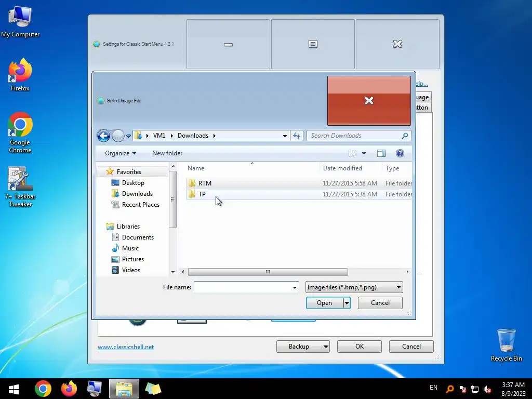Viewport: 532px width, 399px height.
Task: Open Backup dropdown in Settings window
Action: click(303, 347)
